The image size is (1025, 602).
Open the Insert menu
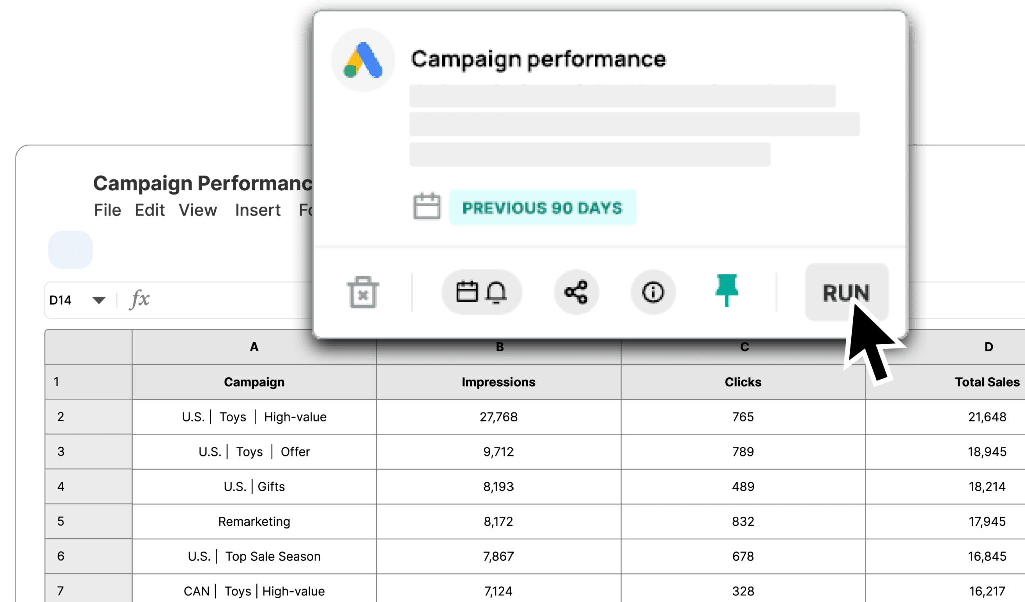258,210
